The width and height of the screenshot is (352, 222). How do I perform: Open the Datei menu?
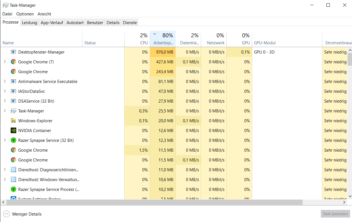pyautogui.click(x=7, y=14)
